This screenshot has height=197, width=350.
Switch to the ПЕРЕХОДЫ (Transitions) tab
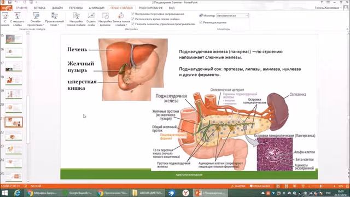[75, 8]
